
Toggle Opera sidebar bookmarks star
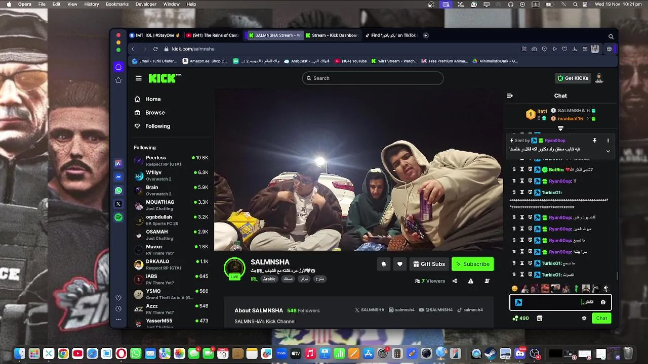tap(118, 80)
